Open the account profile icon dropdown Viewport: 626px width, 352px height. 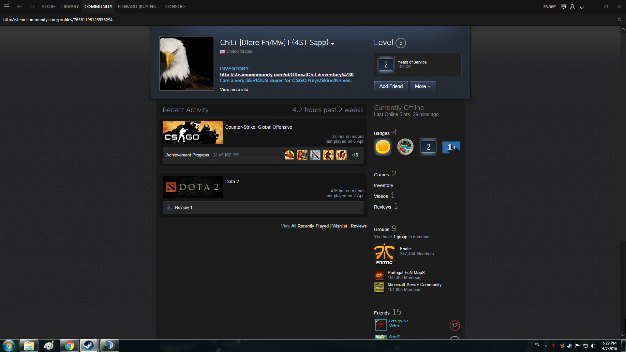(572, 7)
